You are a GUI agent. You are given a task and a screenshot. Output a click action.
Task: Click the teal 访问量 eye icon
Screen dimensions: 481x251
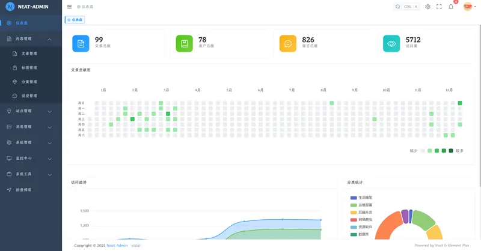pyautogui.click(x=391, y=43)
